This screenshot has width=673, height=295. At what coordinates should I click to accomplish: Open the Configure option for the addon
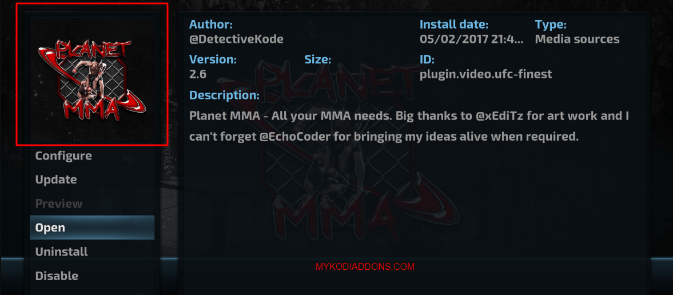(x=92, y=156)
